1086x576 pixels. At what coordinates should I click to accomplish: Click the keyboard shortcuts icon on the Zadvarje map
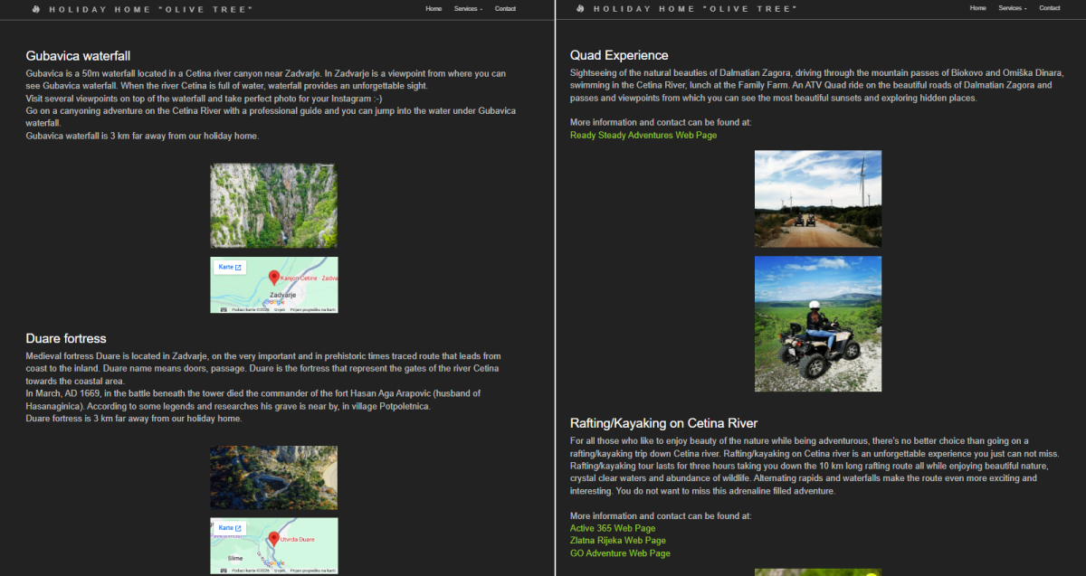[x=224, y=309]
